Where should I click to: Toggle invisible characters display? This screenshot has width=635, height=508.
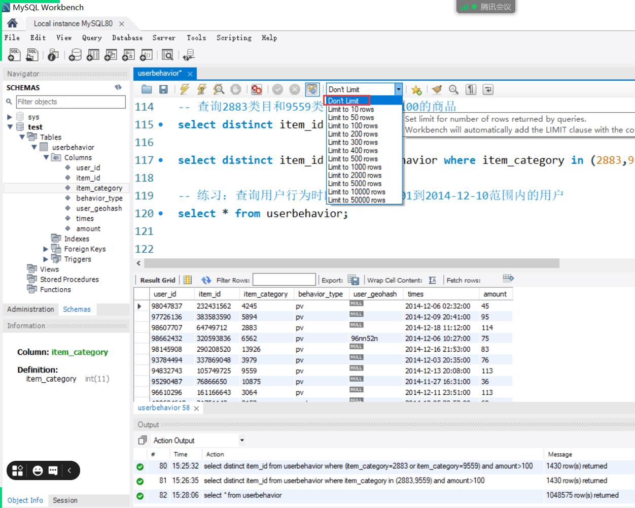coord(471,89)
